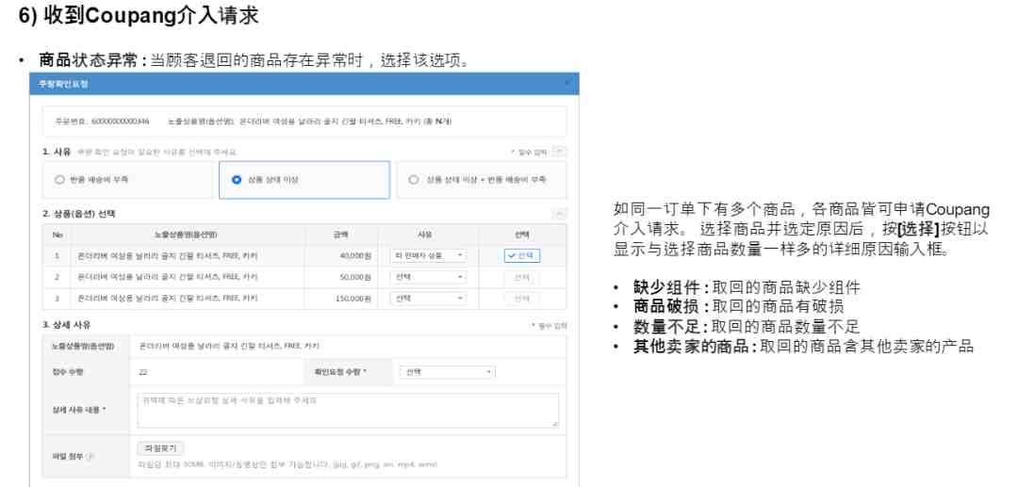Click the 선택 button in row 3
This screenshot has height=487, width=1018.
pos(522,299)
